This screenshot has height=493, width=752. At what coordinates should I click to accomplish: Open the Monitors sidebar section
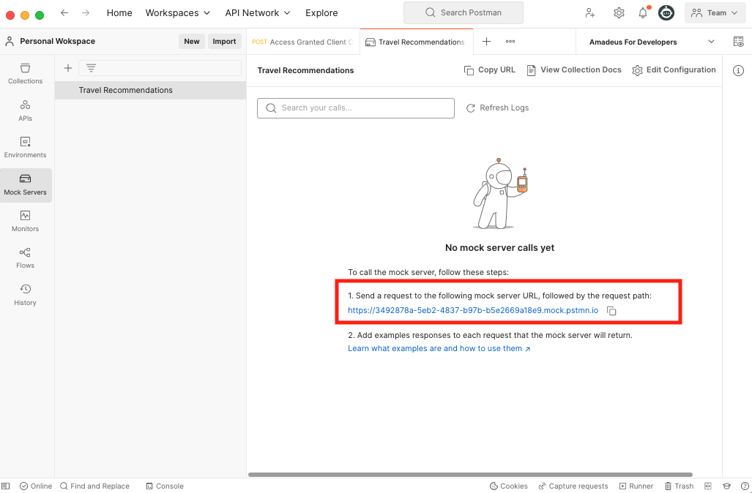tap(26, 222)
